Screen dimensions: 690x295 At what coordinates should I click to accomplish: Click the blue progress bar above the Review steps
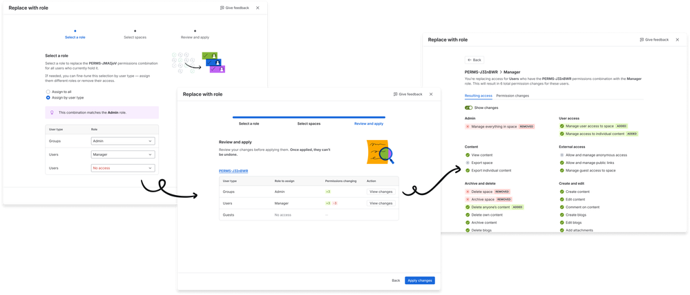point(309,117)
